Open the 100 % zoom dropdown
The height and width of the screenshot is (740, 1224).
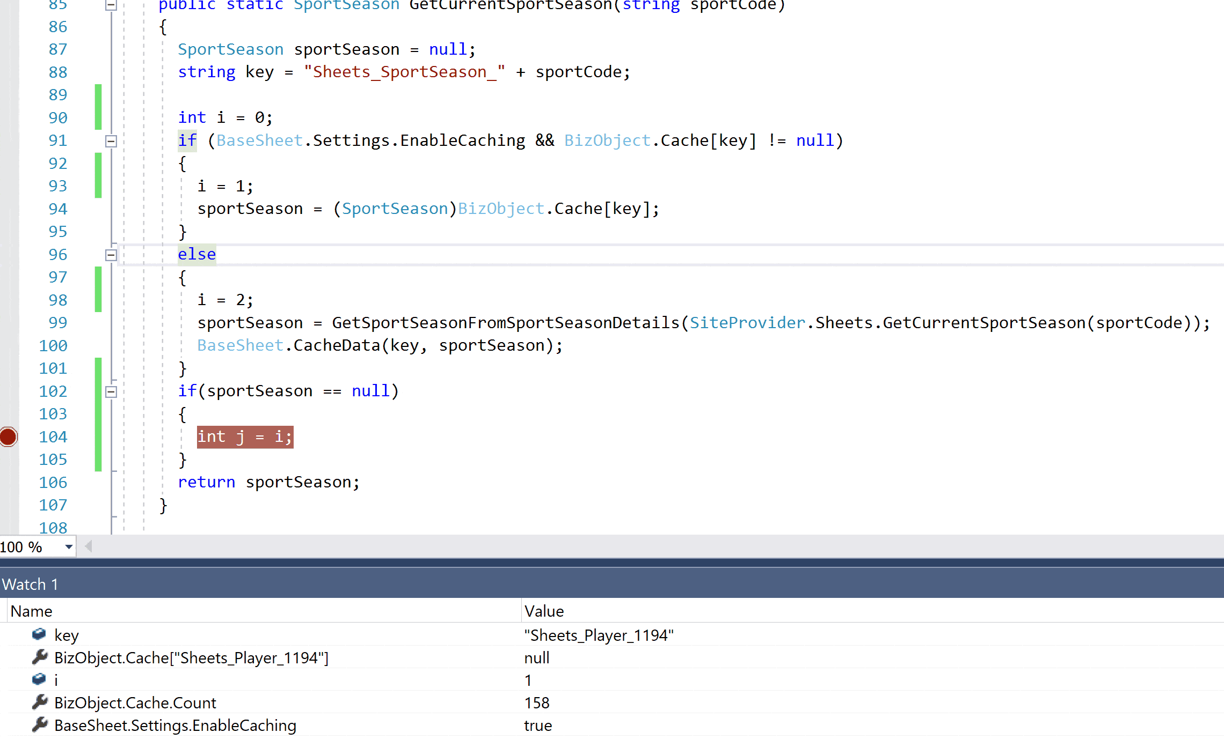69,547
